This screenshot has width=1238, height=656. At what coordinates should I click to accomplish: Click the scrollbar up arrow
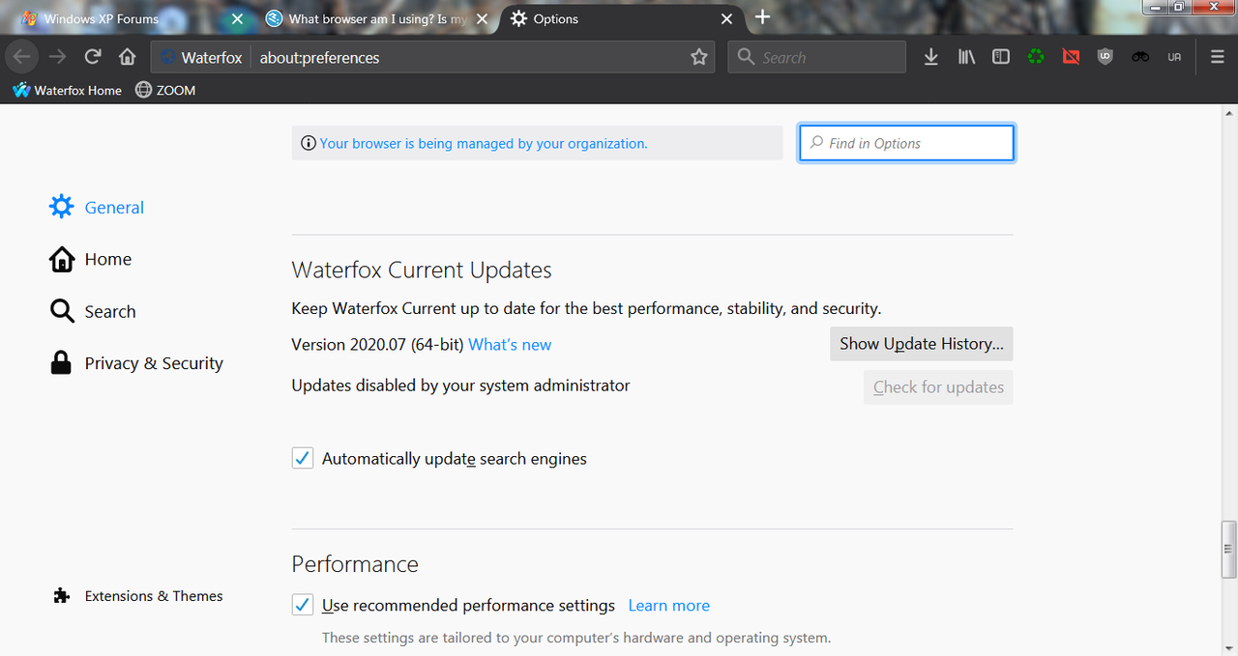tap(1229, 112)
